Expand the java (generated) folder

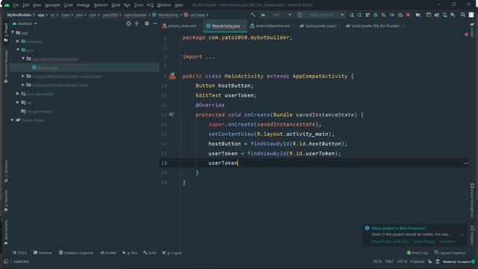click(x=18, y=94)
